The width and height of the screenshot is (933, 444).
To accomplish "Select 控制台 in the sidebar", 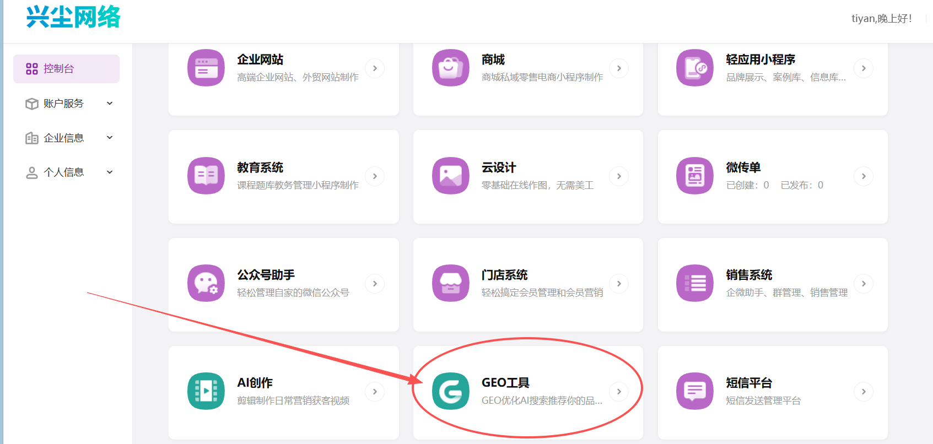I will (x=66, y=69).
